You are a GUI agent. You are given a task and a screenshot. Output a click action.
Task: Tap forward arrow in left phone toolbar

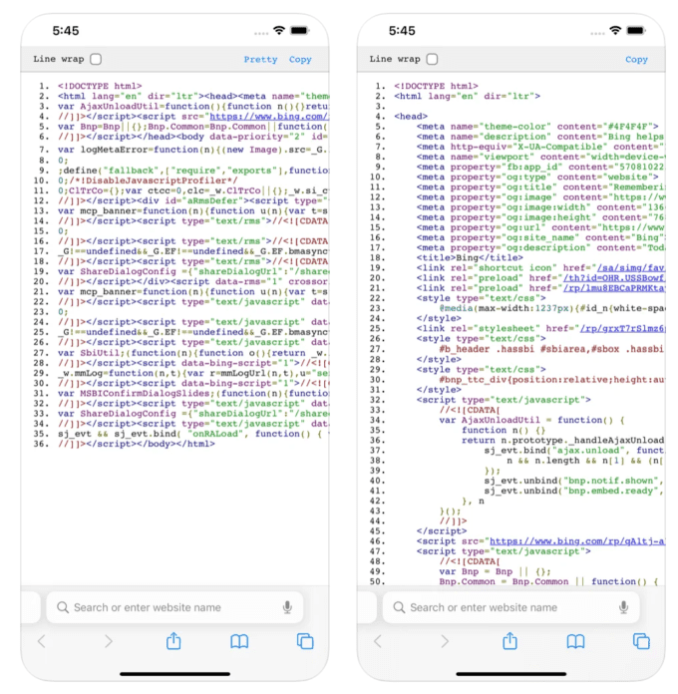tap(109, 641)
